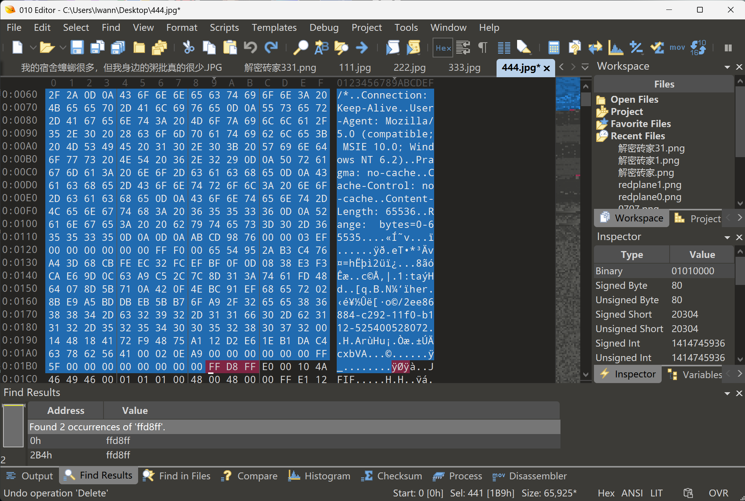The image size is (745, 501).
Task: Open the Base Converter icon
Action: point(698,48)
